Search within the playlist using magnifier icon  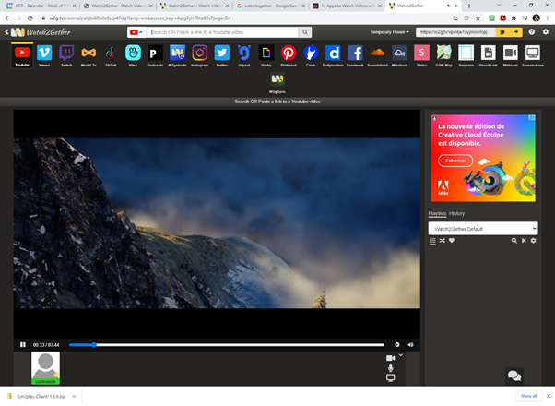pyautogui.click(x=514, y=241)
